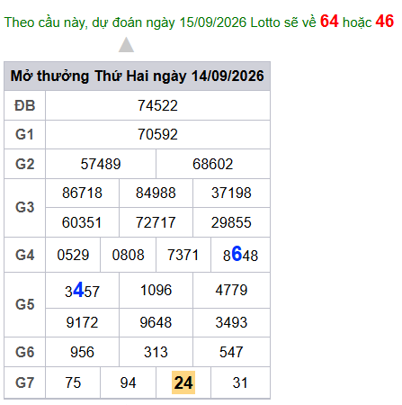
Task: Click the G6 number 547
Action: click(231, 352)
